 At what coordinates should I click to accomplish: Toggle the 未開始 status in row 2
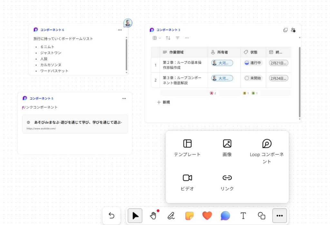click(253, 78)
